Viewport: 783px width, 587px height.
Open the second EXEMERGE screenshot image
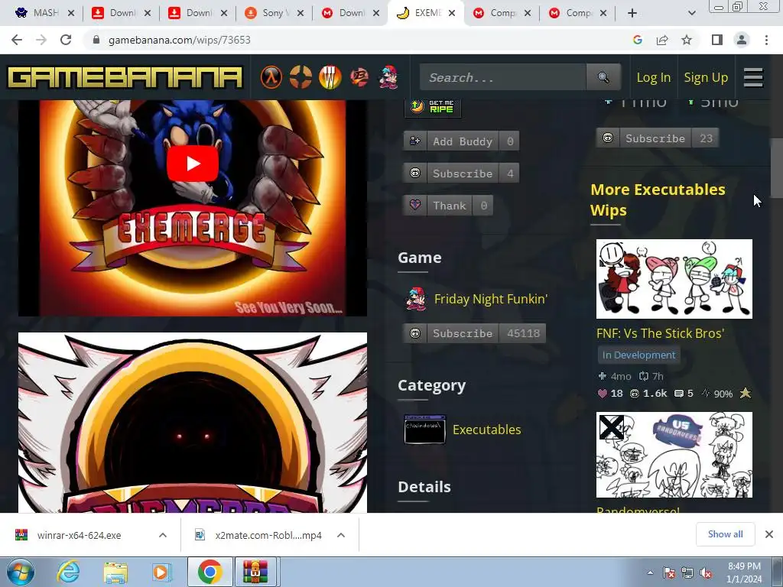[x=193, y=423]
